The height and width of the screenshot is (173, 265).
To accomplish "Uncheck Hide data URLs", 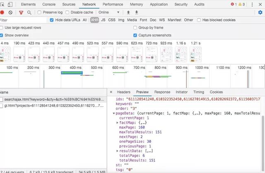I will point(52,20).
